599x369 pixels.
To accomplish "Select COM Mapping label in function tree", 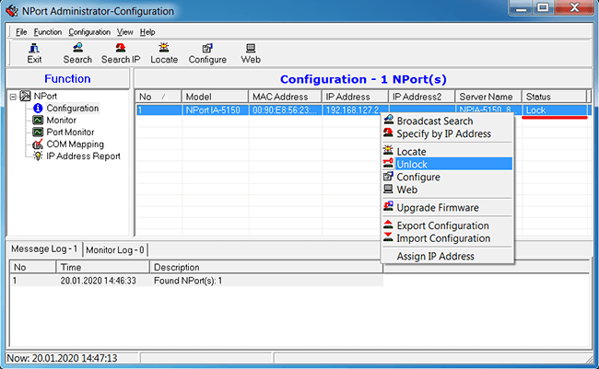I will (76, 144).
